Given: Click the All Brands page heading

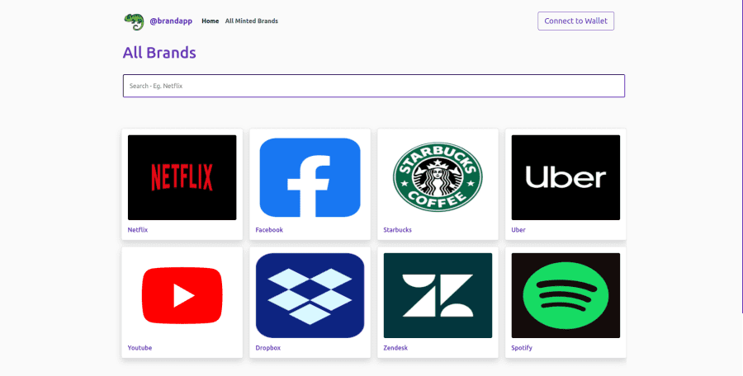Looking at the screenshot, I should click(159, 53).
